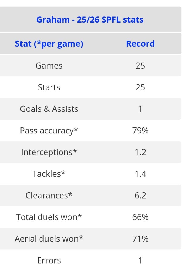Click the "Graham - 25/26 SPFL stats" table title
The image size is (188, 268).
(90, 20)
